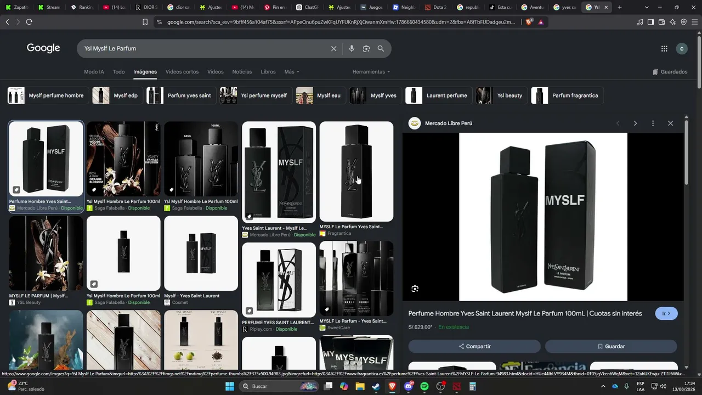Select the Laurent perfume suggestion chip
The height and width of the screenshot is (395, 702).
tap(438, 95)
